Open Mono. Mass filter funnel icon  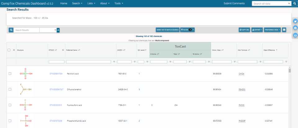click(235, 62)
